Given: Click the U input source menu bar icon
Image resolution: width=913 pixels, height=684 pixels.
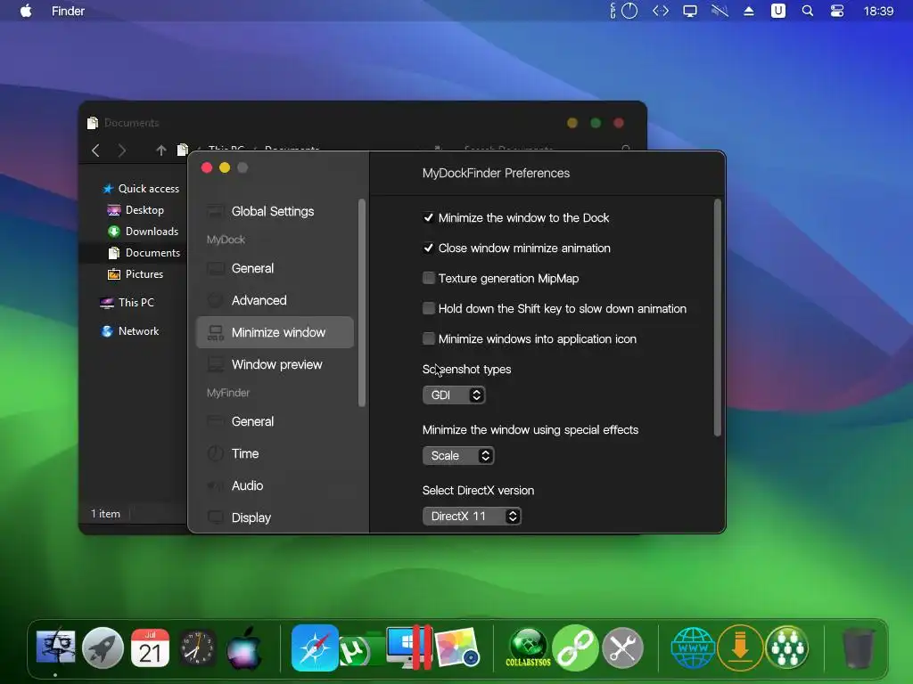Looking at the screenshot, I should (x=777, y=11).
